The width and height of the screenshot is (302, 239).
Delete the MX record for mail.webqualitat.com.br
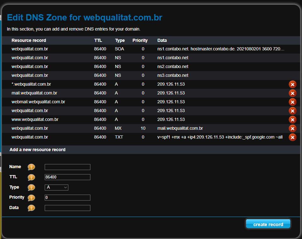click(292, 129)
